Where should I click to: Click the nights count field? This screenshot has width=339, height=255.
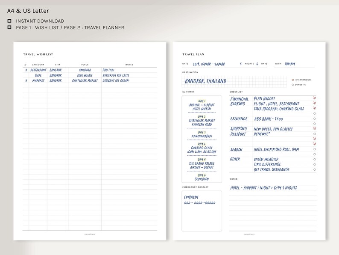[x=241, y=64]
